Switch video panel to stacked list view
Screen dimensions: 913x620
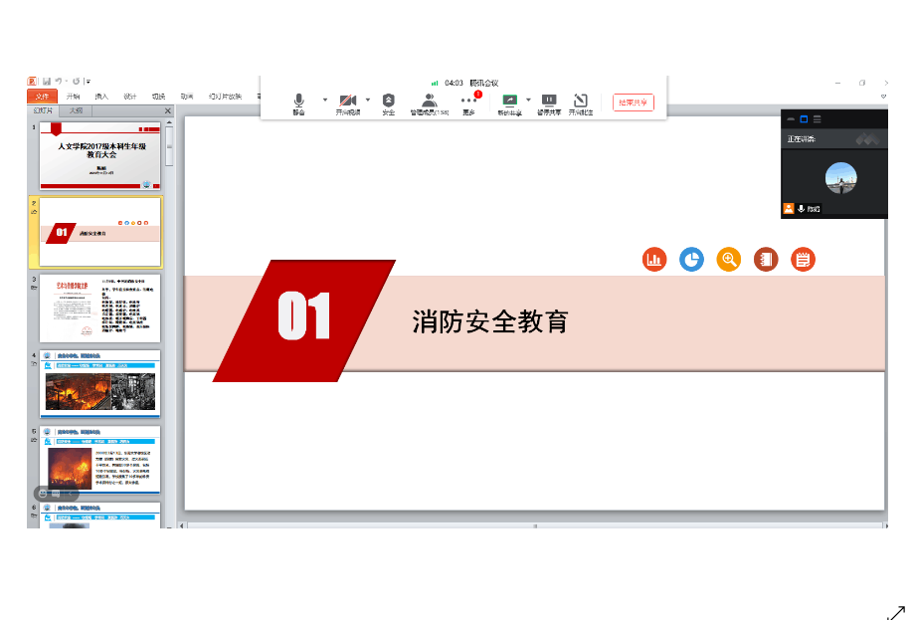pyautogui.click(x=817, y=118)
